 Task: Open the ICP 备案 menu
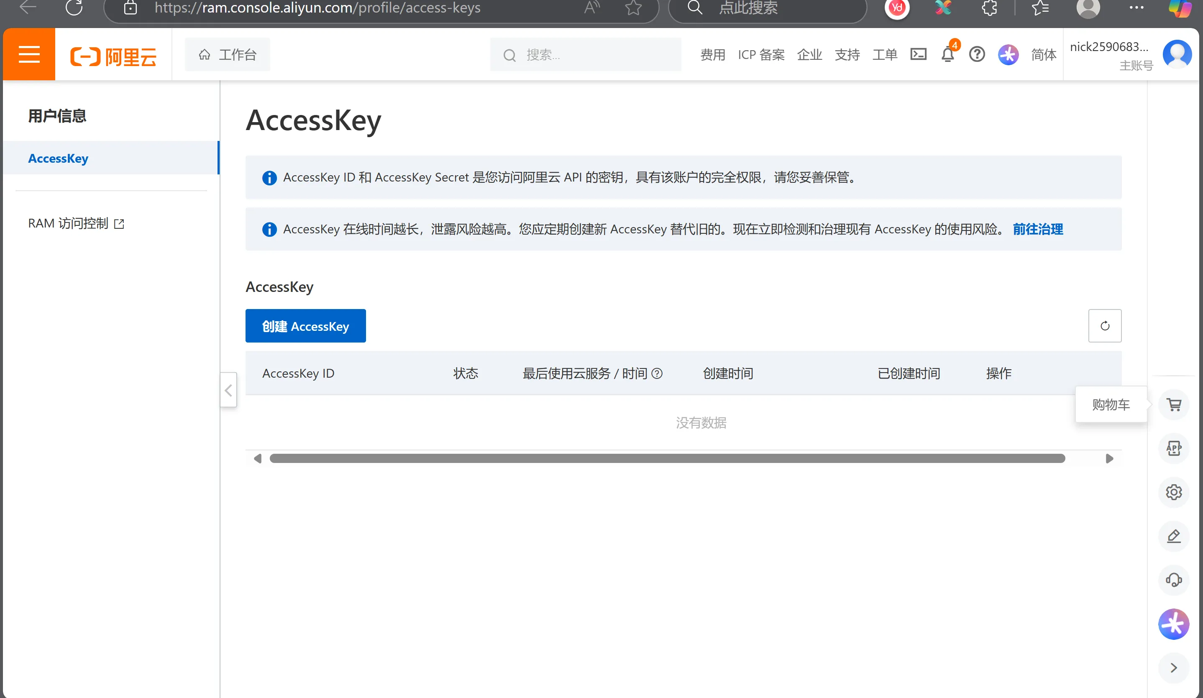pyautogui.click(x=761, y=54)
